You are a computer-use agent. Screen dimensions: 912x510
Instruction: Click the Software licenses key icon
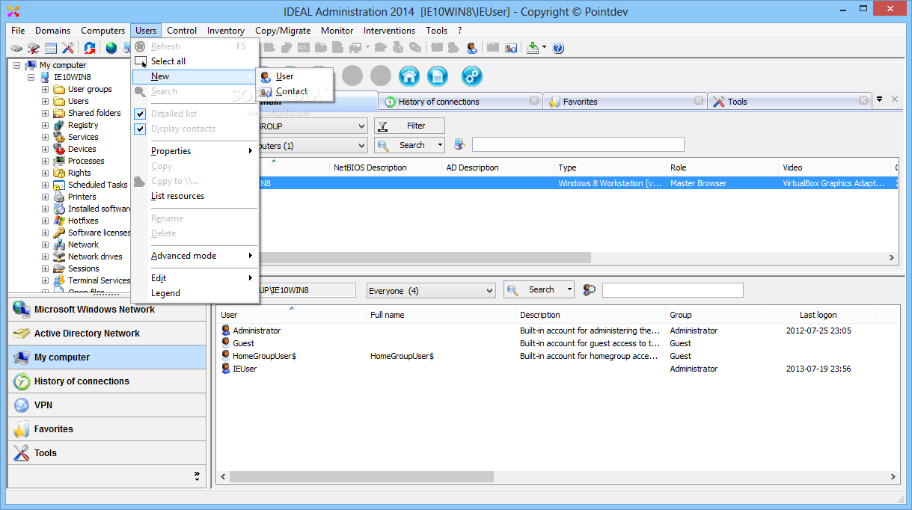pyautogui.click(x=59, y=233)
